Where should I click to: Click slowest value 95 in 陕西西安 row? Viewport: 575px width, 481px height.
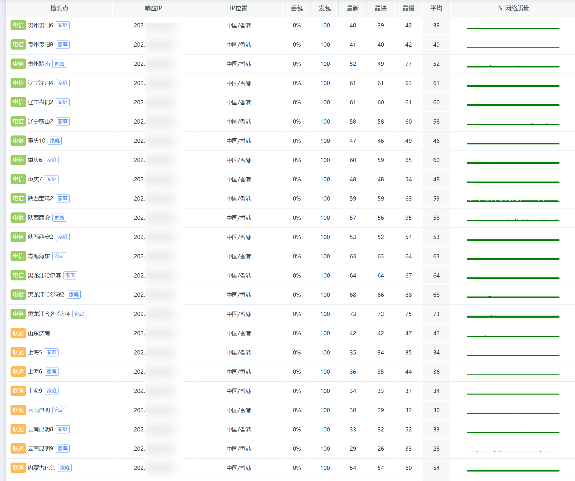pos(408,218)
